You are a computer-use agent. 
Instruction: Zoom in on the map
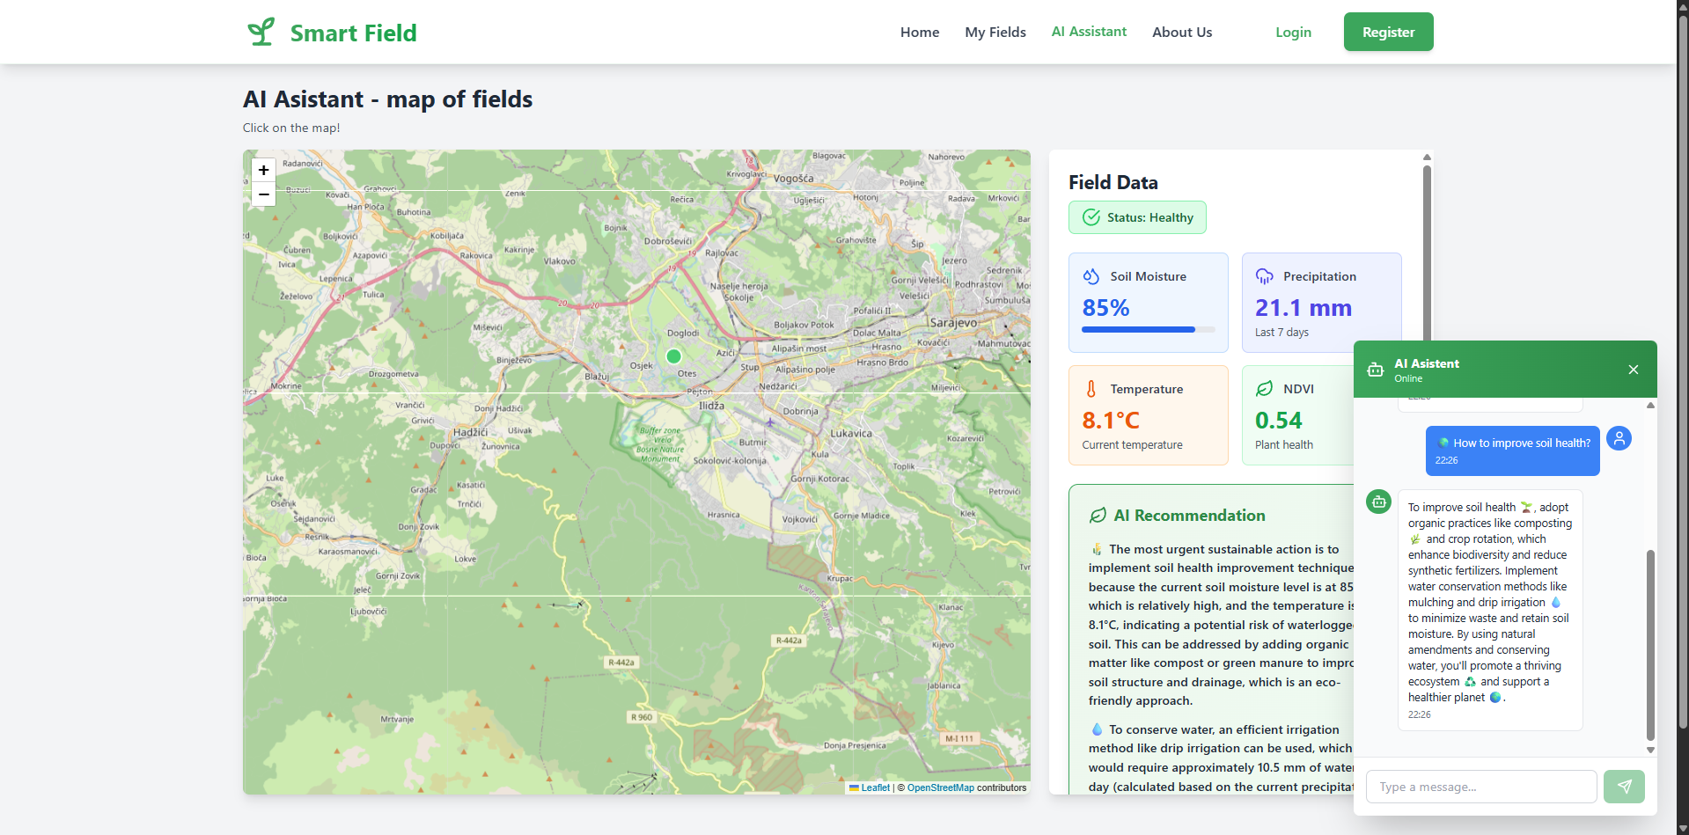pyautogui.click(x=263, y=170)
